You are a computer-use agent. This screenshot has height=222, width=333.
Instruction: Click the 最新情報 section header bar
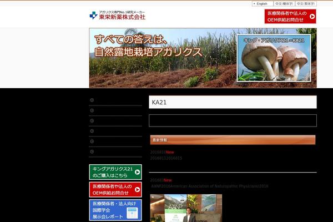[233, 140]
